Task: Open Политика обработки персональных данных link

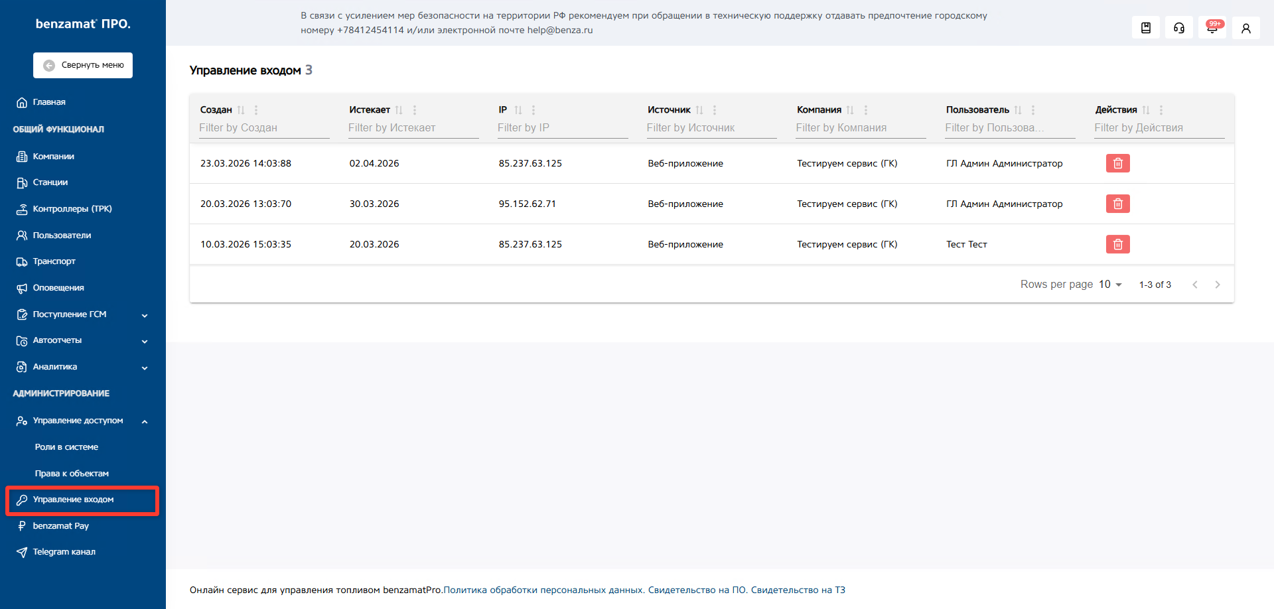Action: point(543,590)
